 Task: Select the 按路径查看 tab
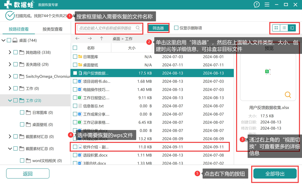click(x=19, y=29)
